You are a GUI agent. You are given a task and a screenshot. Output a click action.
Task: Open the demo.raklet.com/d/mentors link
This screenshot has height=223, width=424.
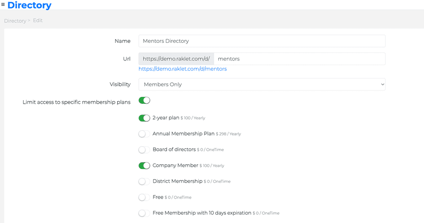pos(183,69)
